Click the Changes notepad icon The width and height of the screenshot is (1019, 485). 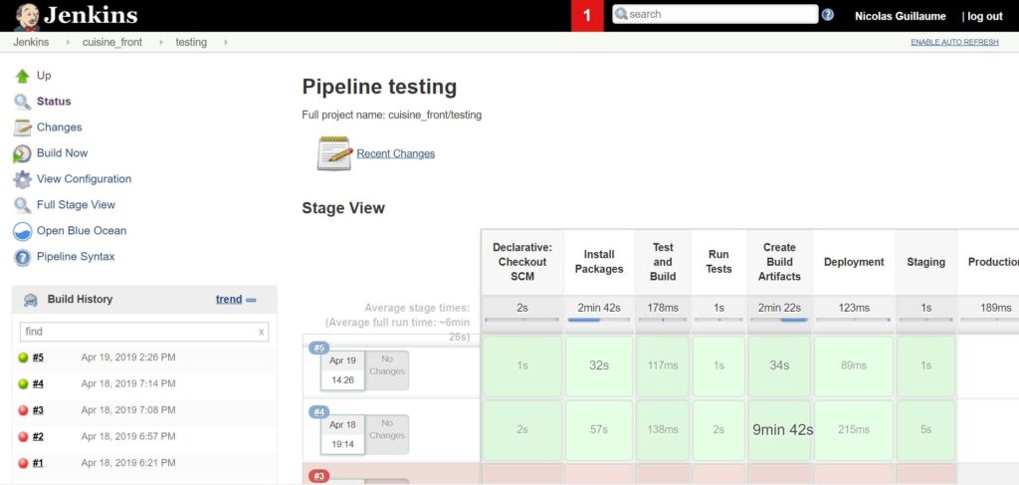point(22,127)
